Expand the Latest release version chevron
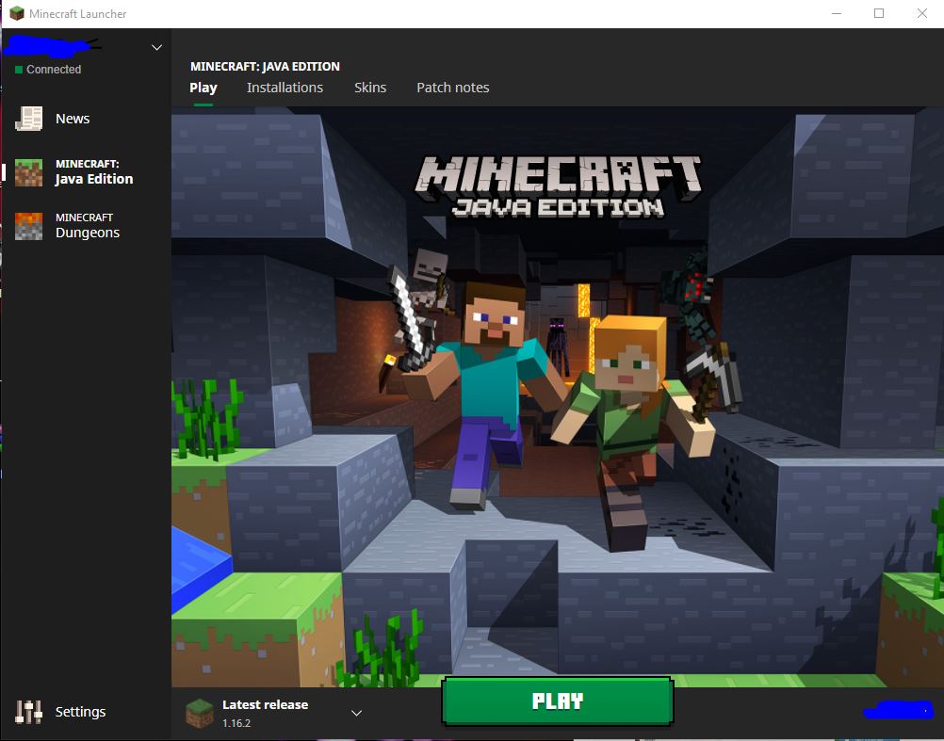Screen dimensions: 944x741 (356, 714)
